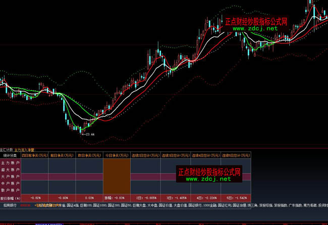
Task: Click the 股价涨幅(%) row label
Action: coord(10,198)
